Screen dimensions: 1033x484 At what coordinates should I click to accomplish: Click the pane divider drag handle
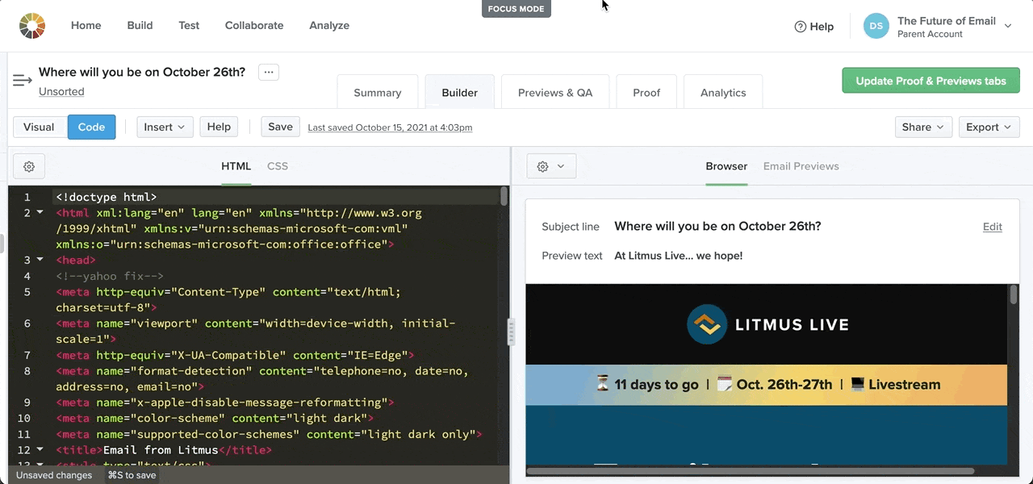pyautogui.click(x=511, y=332)
